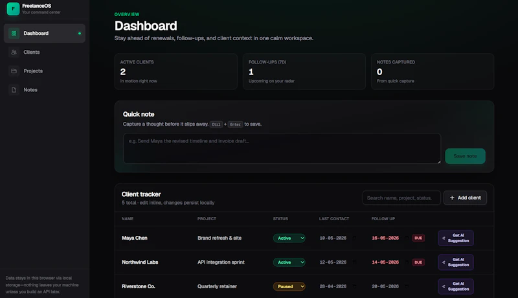Open calendar picker for Maya Chen last contact

[354, 238]
